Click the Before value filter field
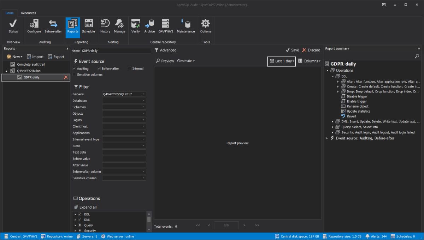The height and width of the screenshot is (240, 424). point(124,158)
